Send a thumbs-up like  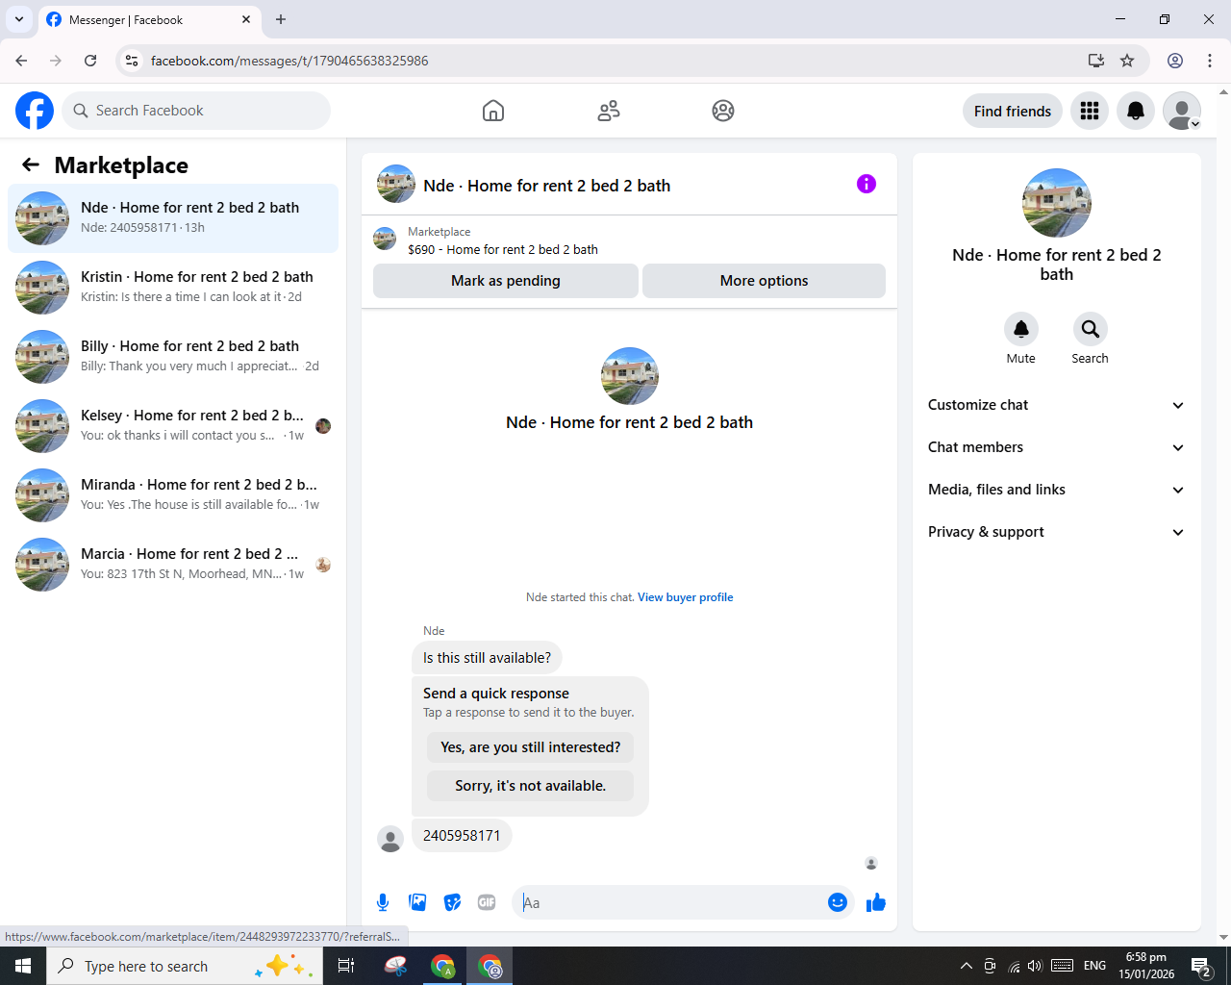876,902
